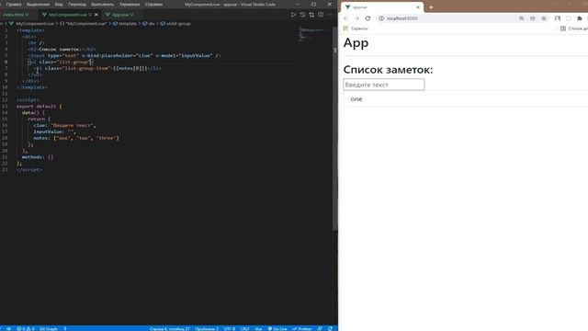Click the export default line in code

point(40,107)
